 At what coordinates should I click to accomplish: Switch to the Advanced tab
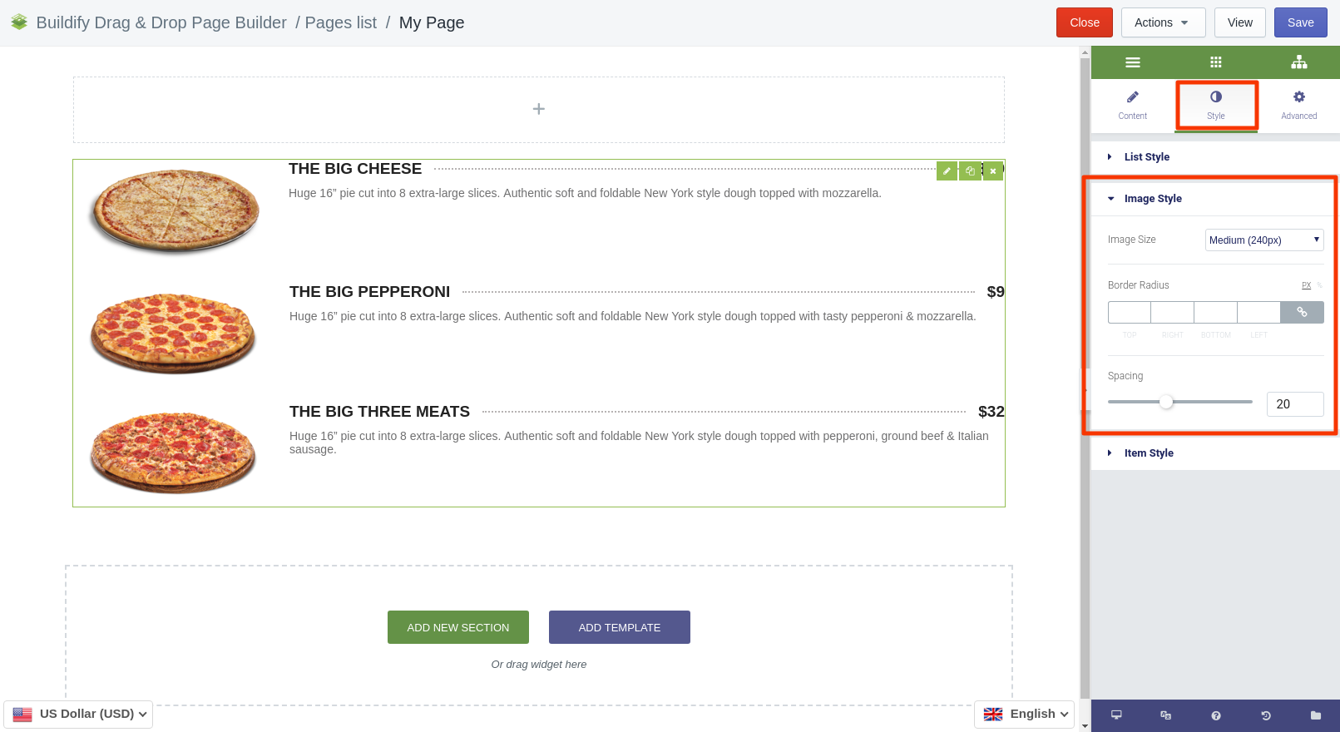click(x=1298, y=105)
